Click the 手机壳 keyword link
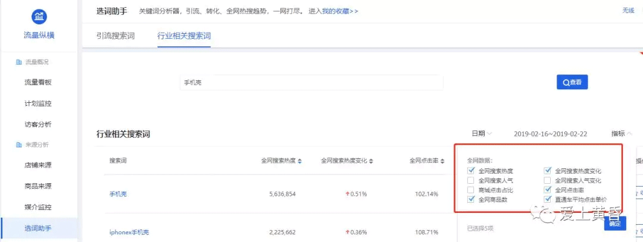Viewport: 643px width, 242px height. [x=118, y=194]
